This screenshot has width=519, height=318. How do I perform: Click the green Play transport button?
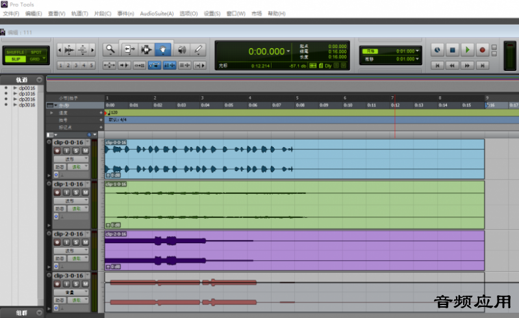(x=468, y=50)
